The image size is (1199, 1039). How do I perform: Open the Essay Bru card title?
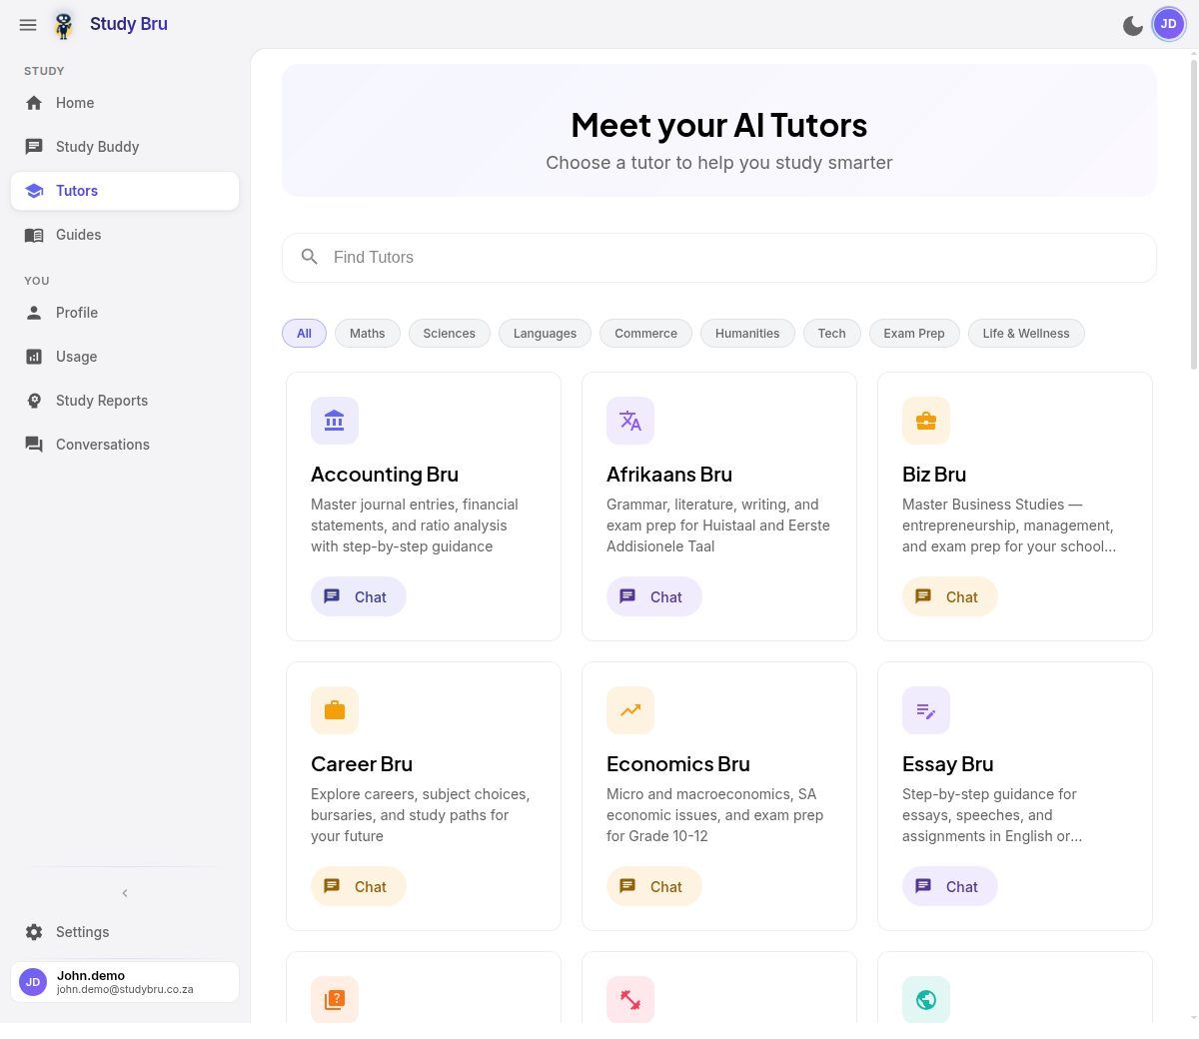click(948, 764)
